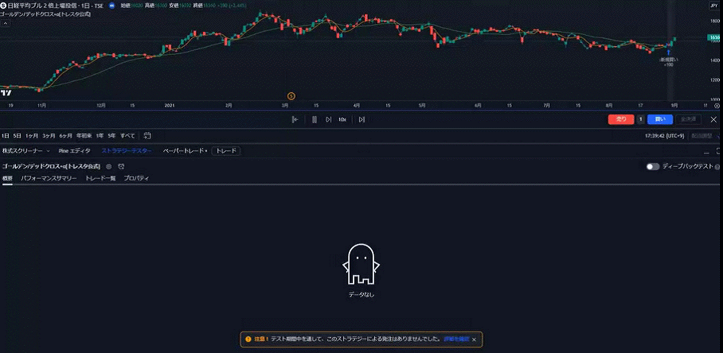Switch to Performance Summary tab
Image resolution: width=723 pixels, height=353 pixels.
tap(49, 178)
